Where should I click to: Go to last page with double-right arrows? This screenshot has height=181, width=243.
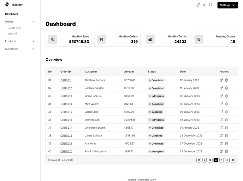pyautogui.click(x=233, y=160)
